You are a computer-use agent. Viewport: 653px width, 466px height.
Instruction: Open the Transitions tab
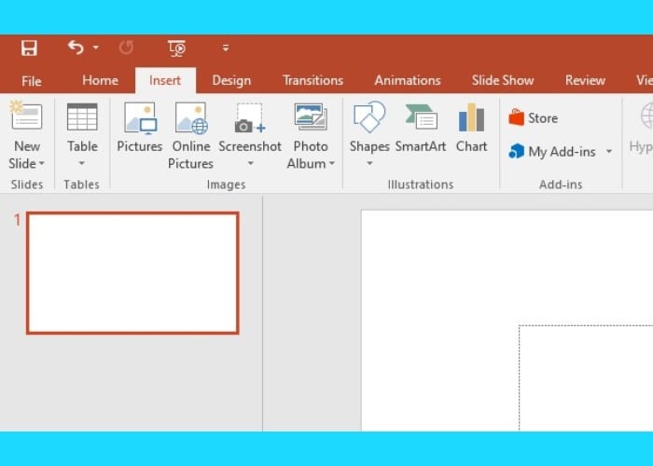[313, 80]
